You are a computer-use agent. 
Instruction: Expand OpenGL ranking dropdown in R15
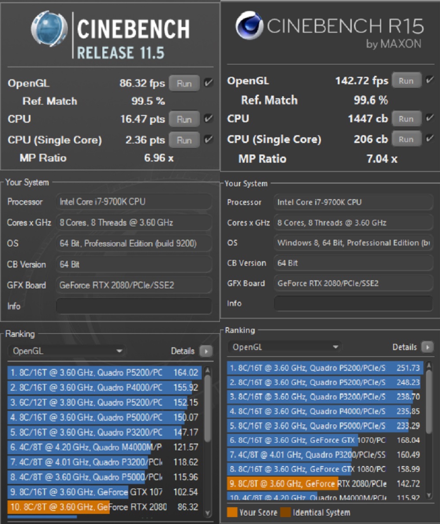click(x=285, y=347)
